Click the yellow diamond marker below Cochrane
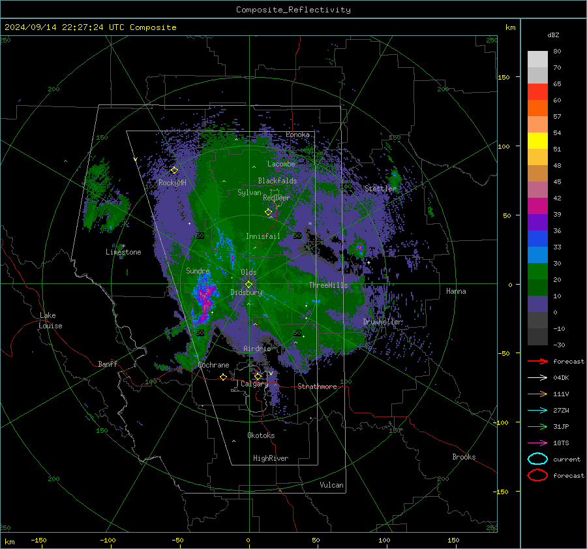Screen dimensions: 587x549 [x=223, y=377]
